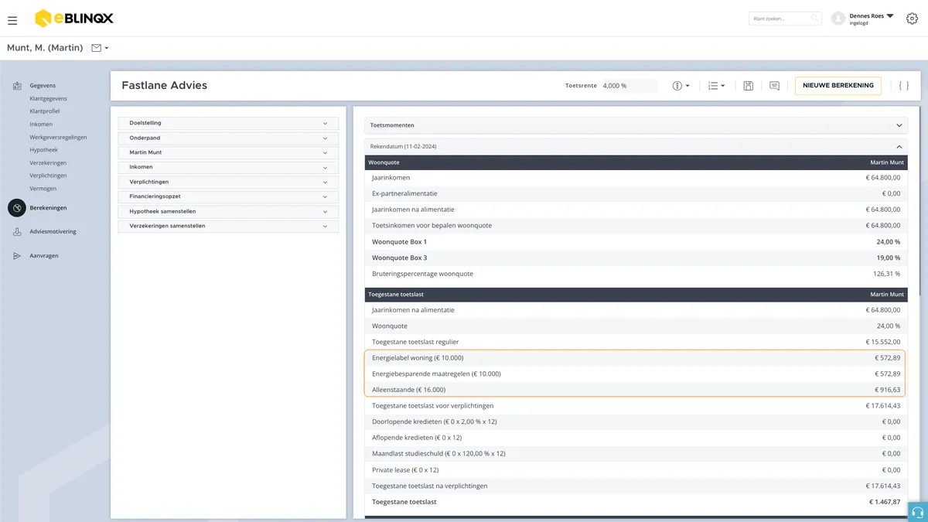928x522 pixels.
Task: Collapse the Rekendatum (11-02-2024) panel
Action: click(636, 146)
